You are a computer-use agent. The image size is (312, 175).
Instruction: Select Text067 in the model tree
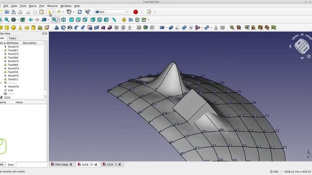[x=13, y=51]
